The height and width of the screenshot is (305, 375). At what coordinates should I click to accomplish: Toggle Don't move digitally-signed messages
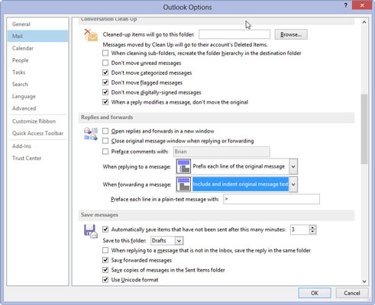coord(105,92)
